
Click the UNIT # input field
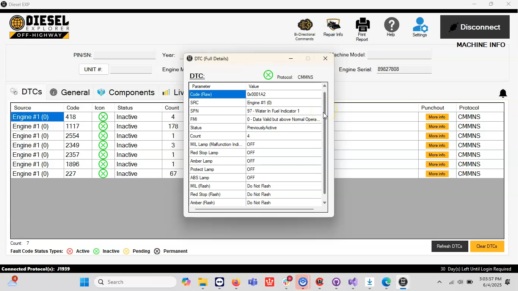click(131, 70)
